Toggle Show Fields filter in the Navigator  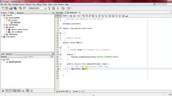(7, 91)
